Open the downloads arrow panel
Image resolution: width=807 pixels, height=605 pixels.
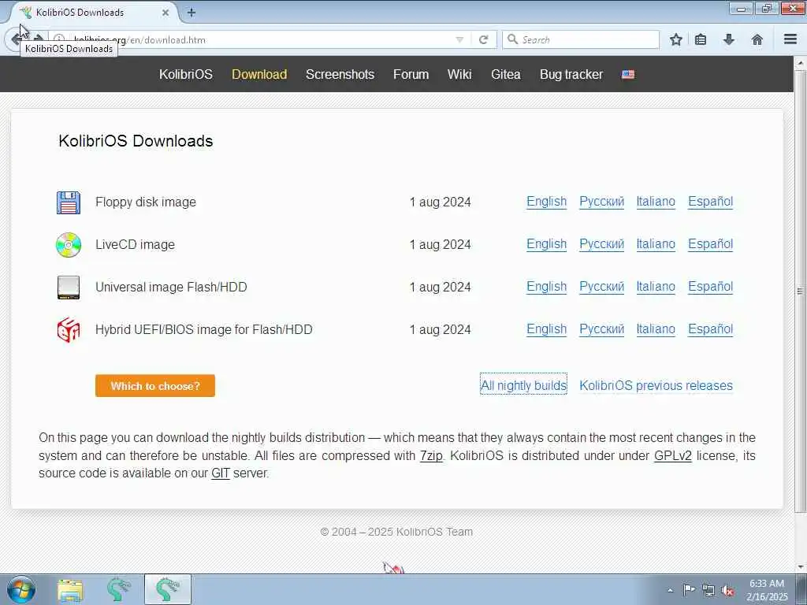click(x=729, y=39)
